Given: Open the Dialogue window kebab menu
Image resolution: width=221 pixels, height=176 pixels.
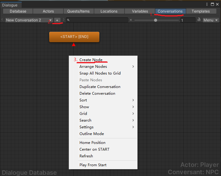Looking at the screenshot, I should [207, 4].
